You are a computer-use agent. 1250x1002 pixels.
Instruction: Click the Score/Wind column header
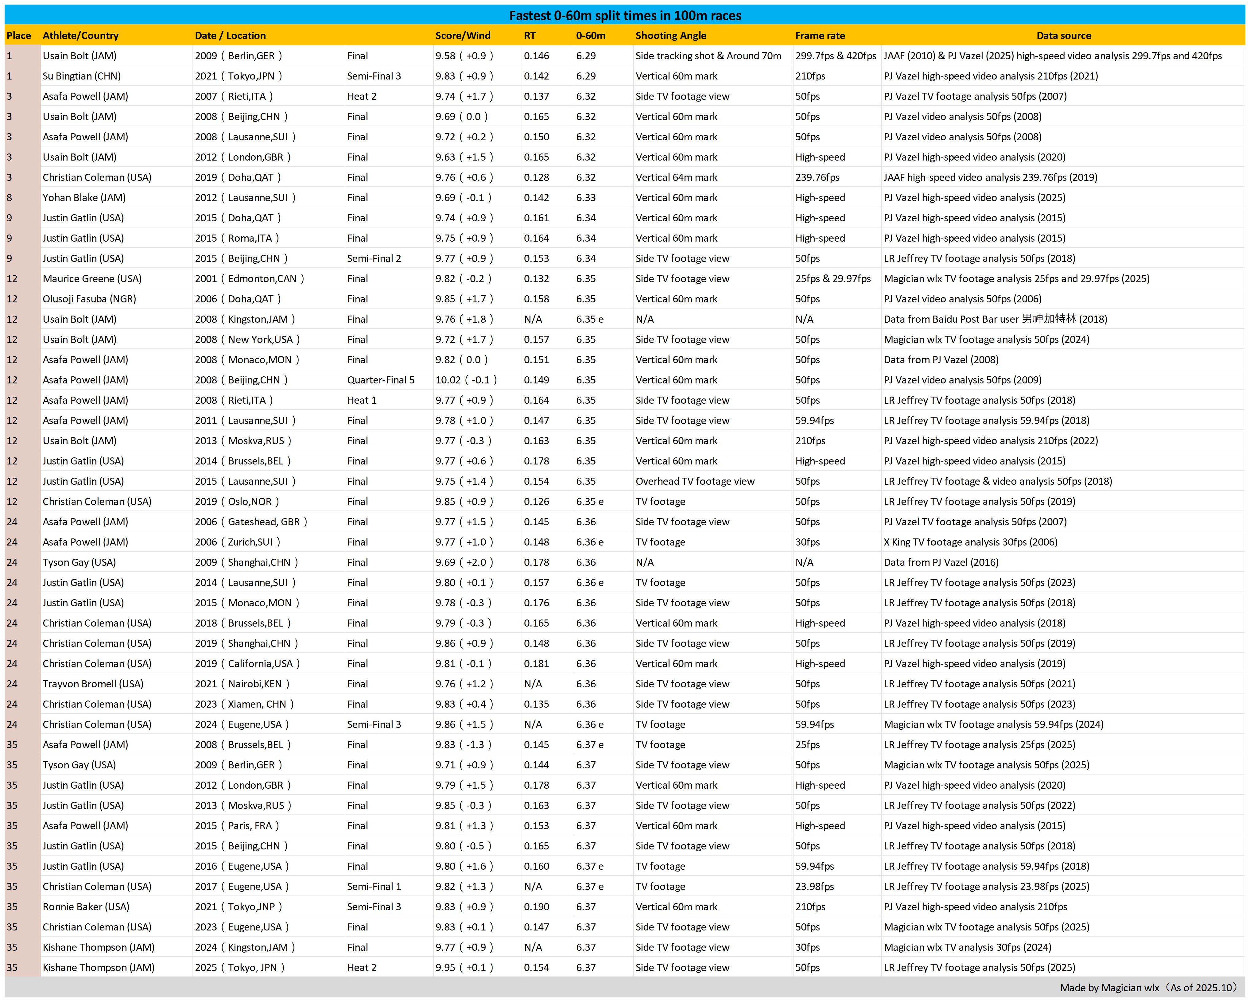463,35
